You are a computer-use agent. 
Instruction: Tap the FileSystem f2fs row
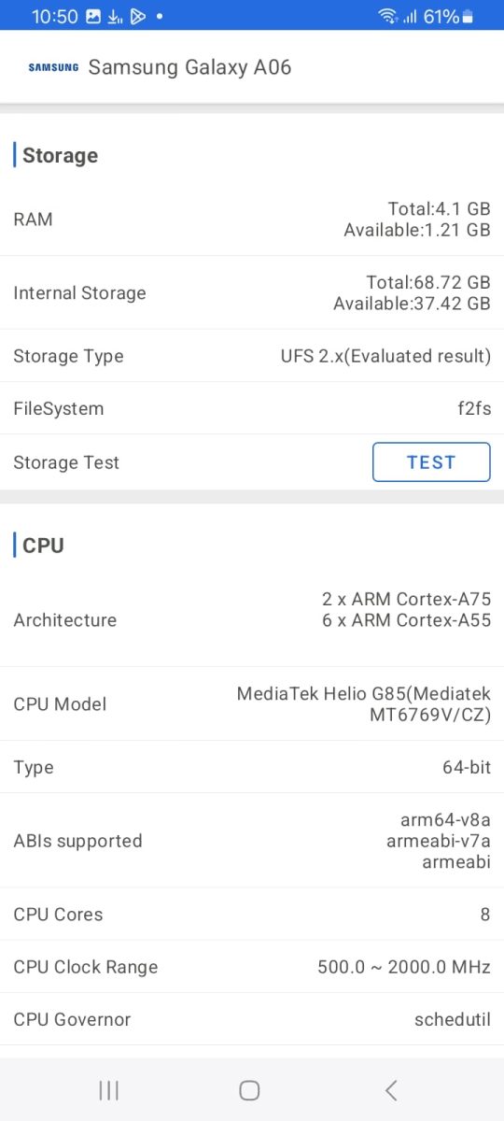click(x=252, y=408)
